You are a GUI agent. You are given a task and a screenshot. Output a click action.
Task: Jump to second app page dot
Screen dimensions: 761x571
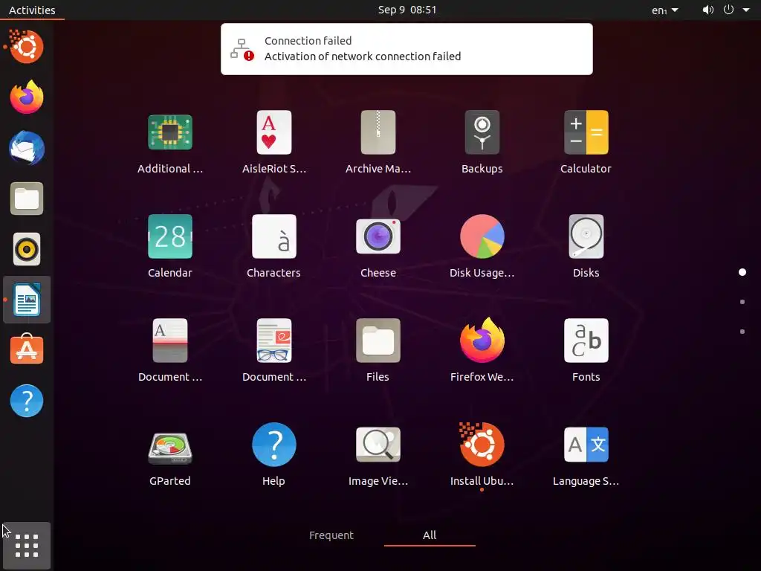pos(742,302)
